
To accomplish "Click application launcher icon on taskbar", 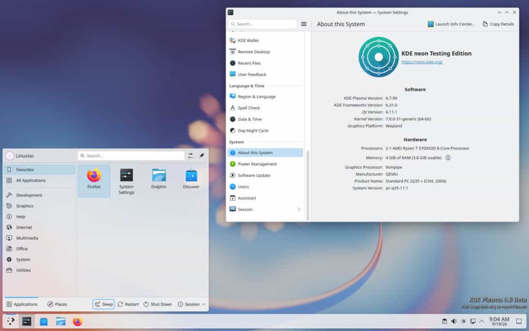I will 10,321.
